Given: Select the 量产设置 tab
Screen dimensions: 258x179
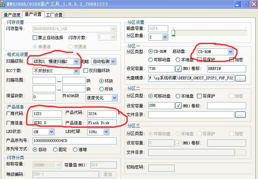Looking at the screenshot, I should pos(33,14).
